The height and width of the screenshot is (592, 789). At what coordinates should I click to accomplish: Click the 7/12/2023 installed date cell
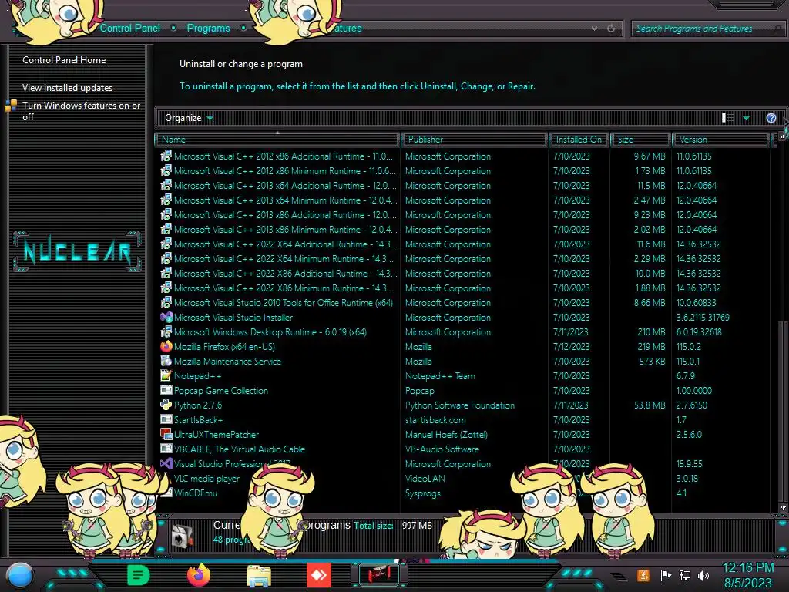(x=571, y=346)
